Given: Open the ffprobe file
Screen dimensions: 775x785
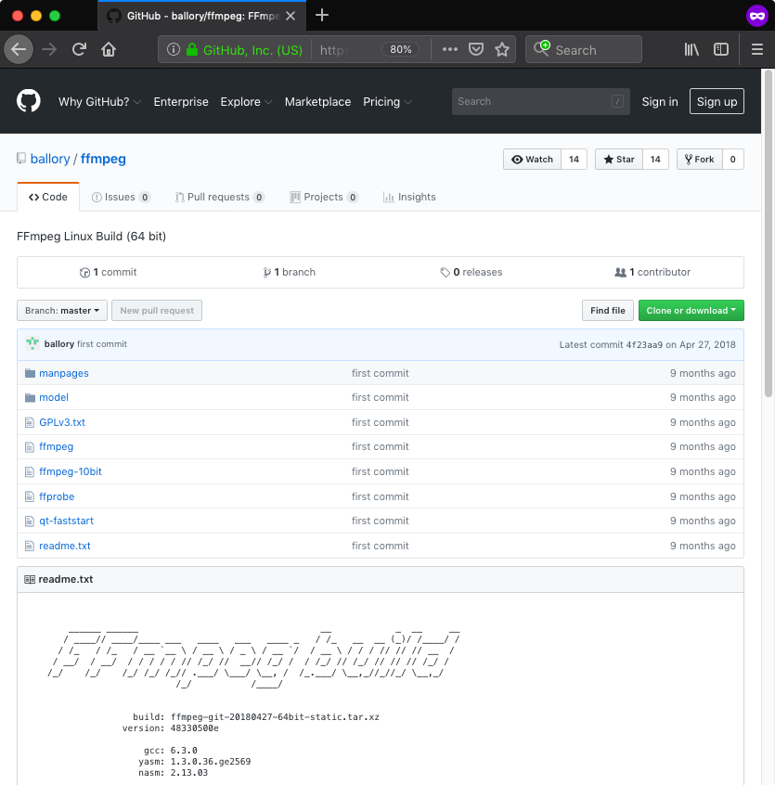Looking at the screenshot, I should (x=57, y=496).
